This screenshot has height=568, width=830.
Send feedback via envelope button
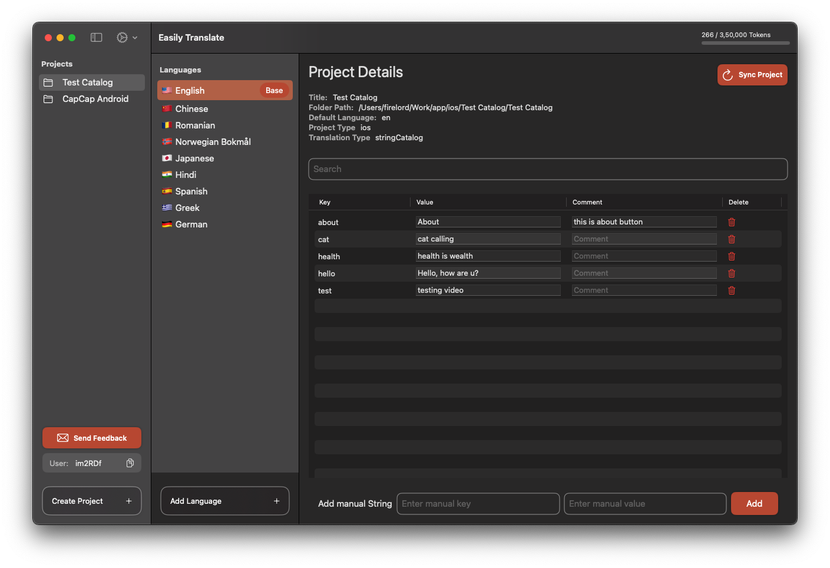[x=92, y=438]
